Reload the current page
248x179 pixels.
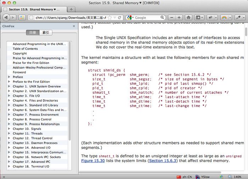click(x=120, y=17)
